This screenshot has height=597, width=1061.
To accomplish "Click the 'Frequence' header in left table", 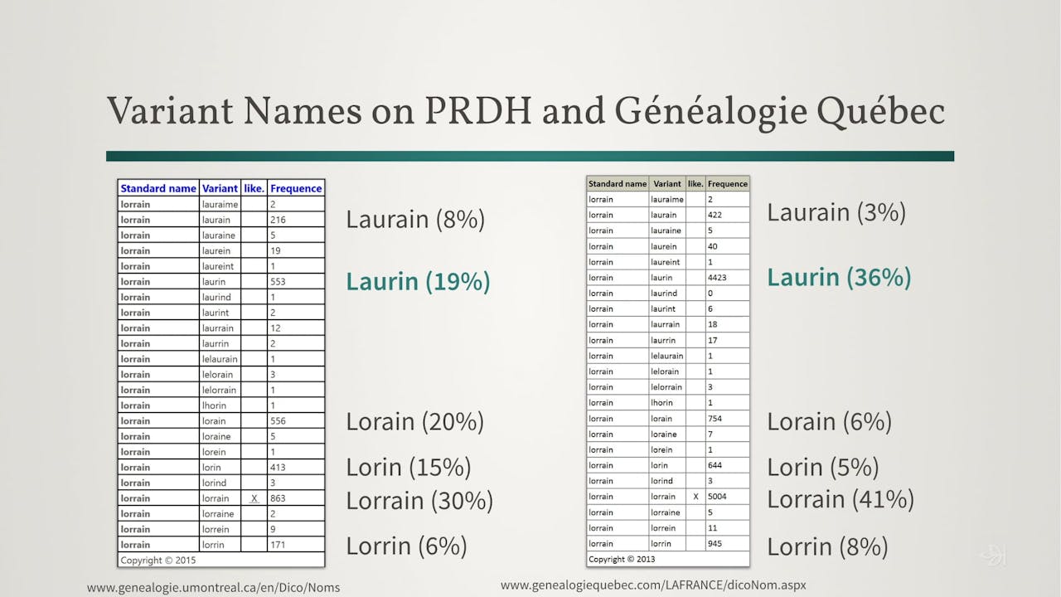I will [296, 188].
